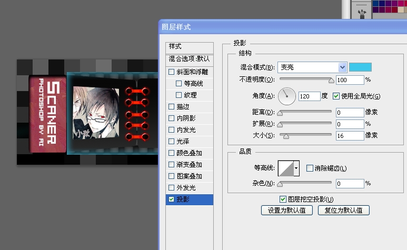Click the 设置为默认值 button
This screenshot has height=250, width=407.
tap(287, 211)
